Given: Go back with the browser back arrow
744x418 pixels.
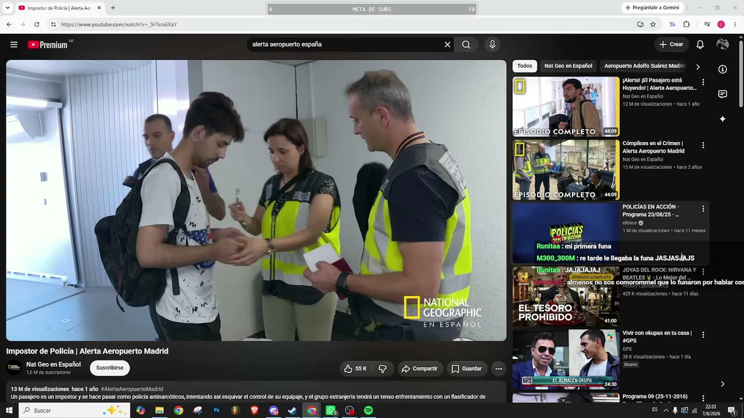Looking at the screenshot, I should pyautogui.click(x=9, y=24).
